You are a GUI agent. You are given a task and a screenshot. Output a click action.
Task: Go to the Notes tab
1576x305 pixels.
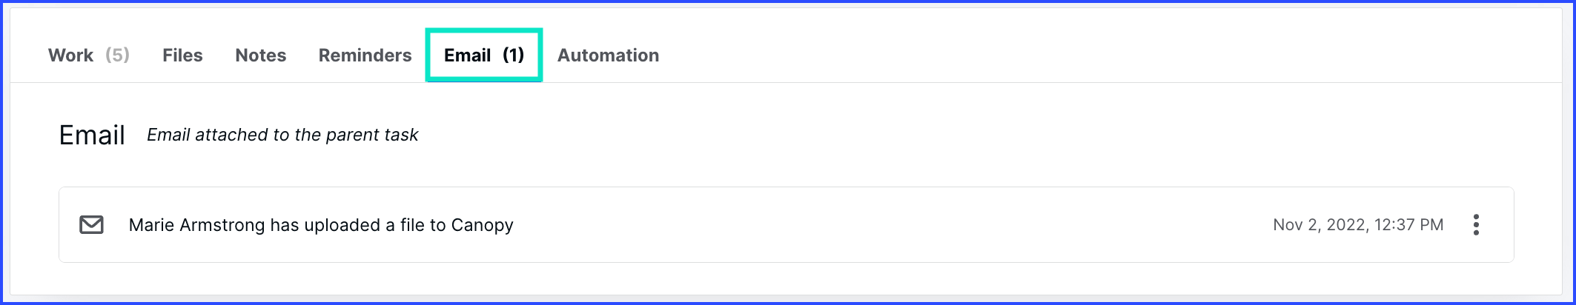click(x=261, y=55)
